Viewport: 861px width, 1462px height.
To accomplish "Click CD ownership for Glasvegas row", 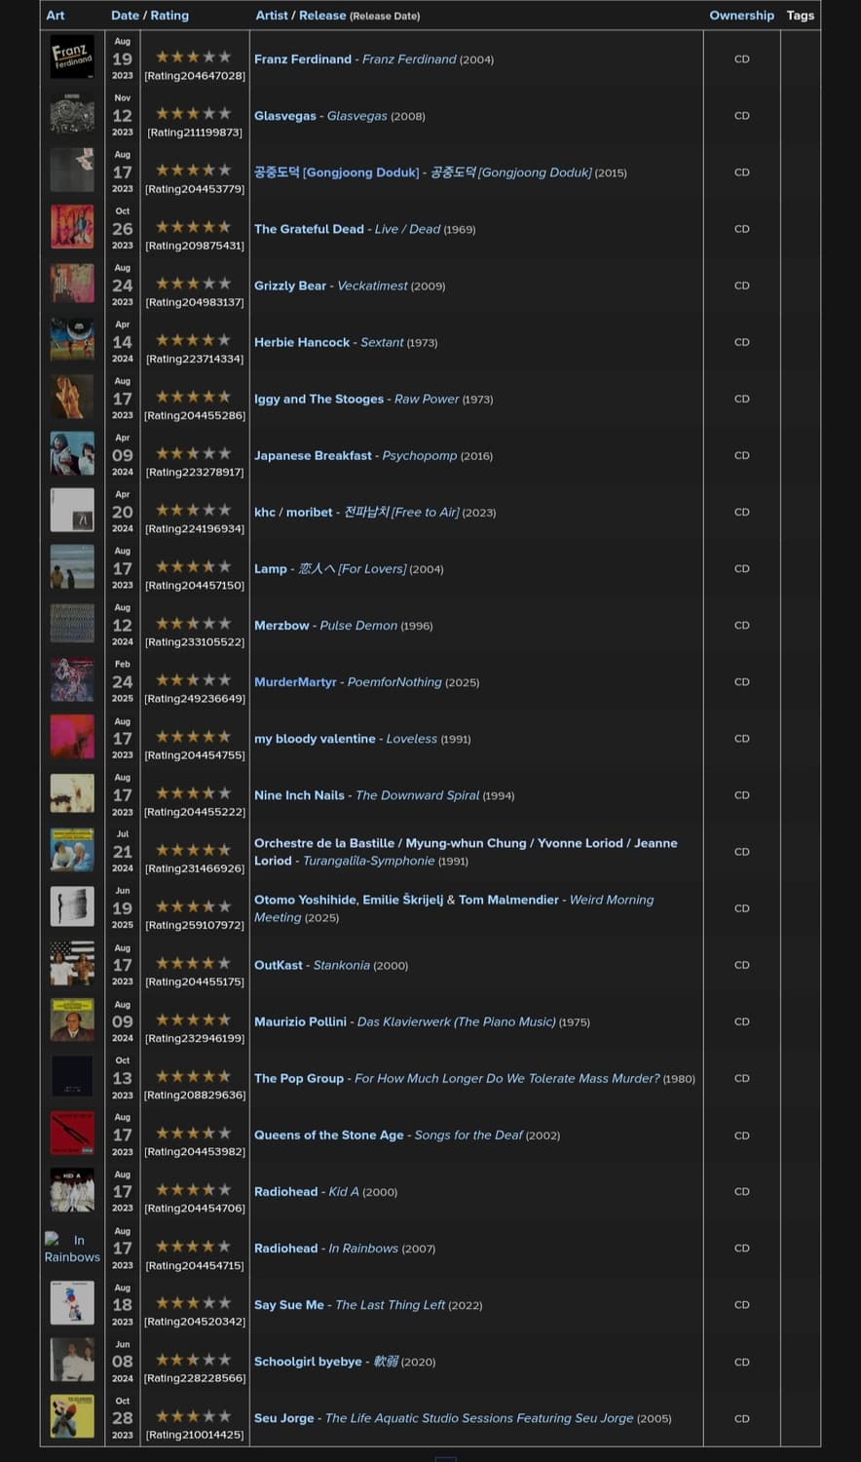I will [x=742, y=116].
